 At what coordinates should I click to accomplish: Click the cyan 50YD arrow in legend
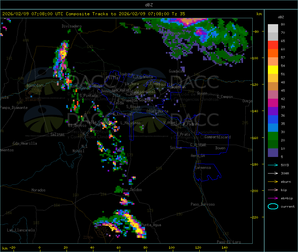point(273,165)
